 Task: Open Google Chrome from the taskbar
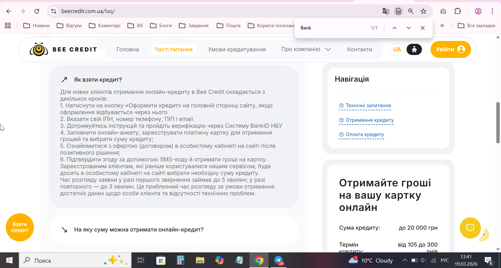coord(259,260)
